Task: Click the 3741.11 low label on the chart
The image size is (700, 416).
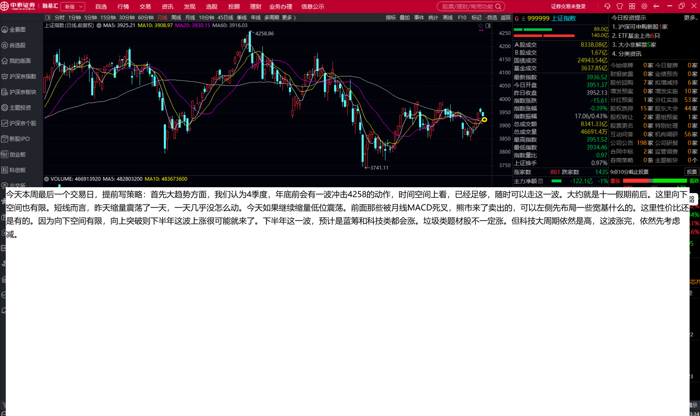Action: click(x=379, y=168)
